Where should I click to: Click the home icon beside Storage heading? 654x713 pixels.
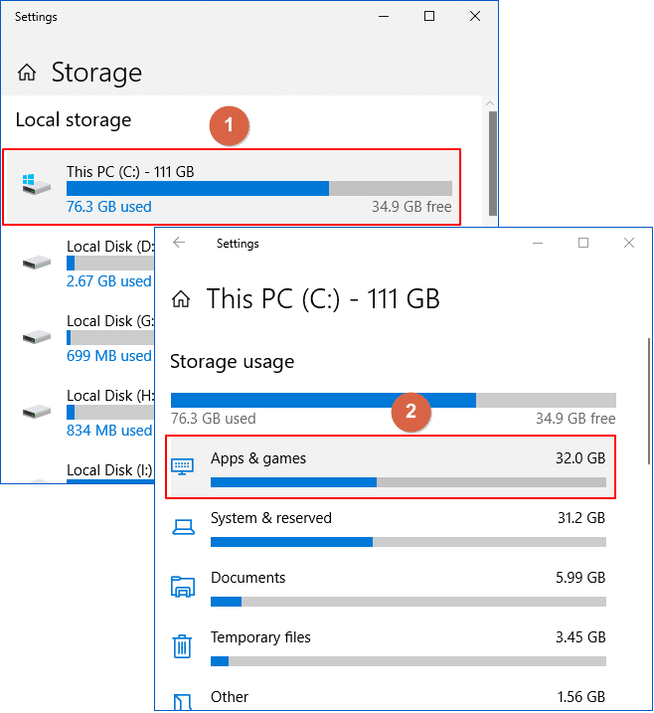pyautogui.click(x=28, y=73)
